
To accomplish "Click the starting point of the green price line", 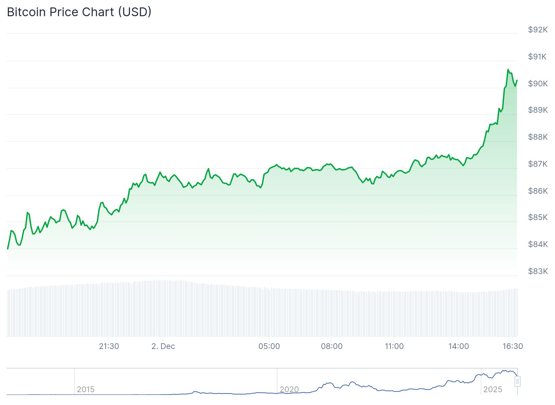I will (8, 249).
